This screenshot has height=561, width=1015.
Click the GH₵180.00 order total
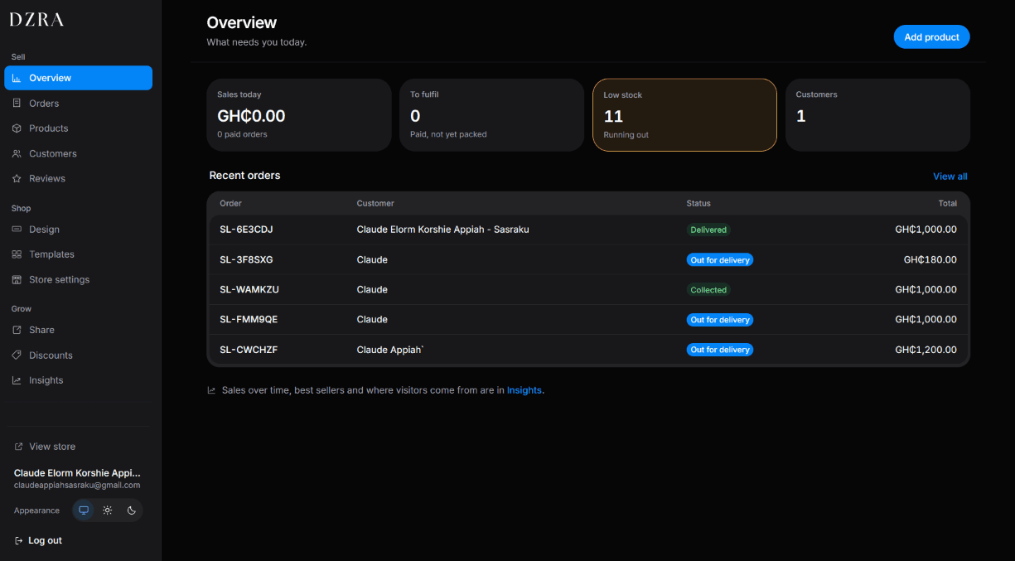(930, 259)
